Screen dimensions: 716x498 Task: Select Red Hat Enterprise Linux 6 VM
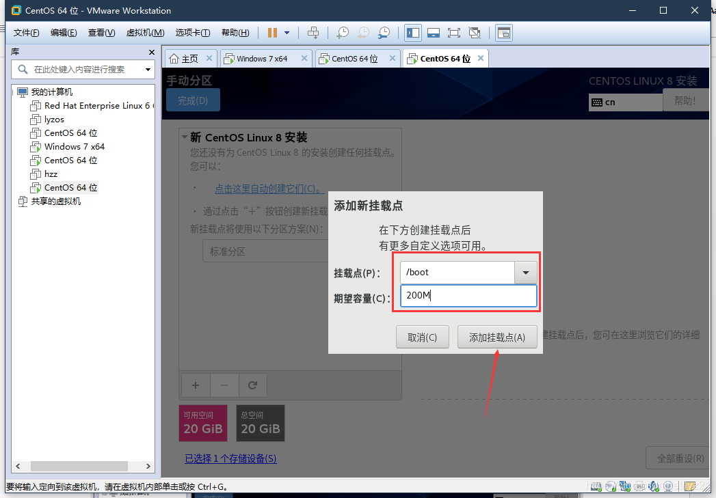[97, 106]
